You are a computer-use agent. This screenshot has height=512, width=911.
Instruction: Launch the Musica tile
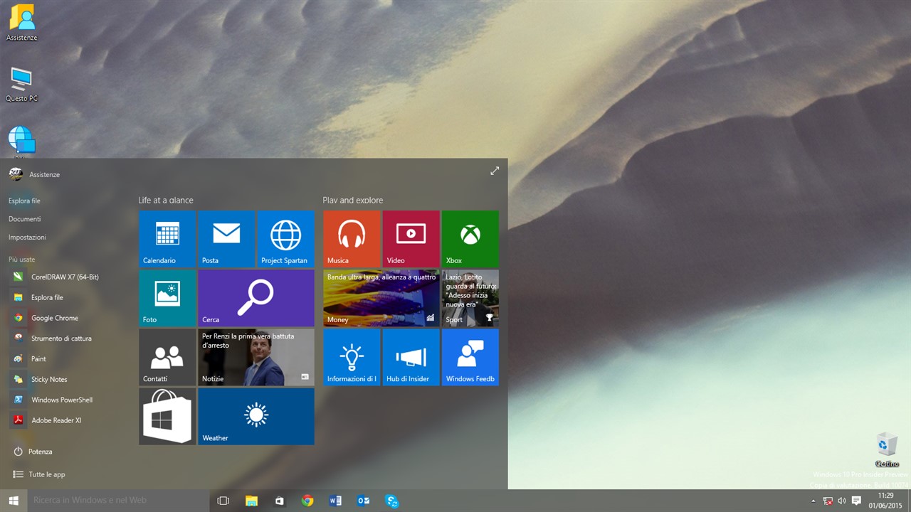click(x=352, y=238)
